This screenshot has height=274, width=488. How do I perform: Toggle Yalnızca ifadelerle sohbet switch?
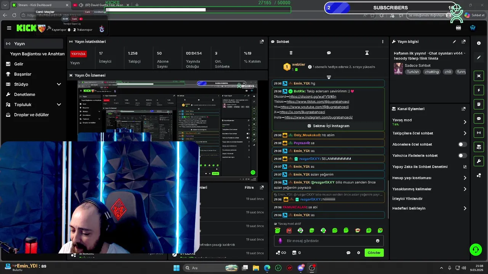click(x=462, y=156)
